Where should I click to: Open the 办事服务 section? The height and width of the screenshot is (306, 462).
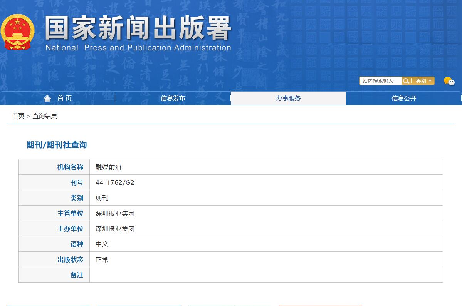coord(288,98)
